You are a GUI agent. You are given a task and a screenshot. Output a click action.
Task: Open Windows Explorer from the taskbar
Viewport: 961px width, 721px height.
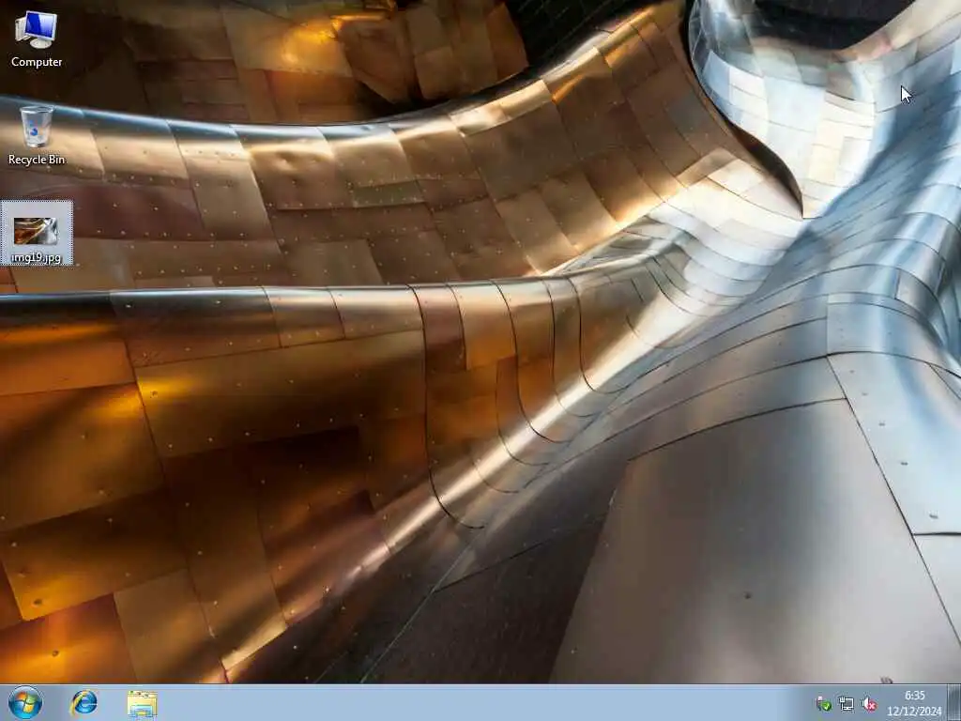coord(143,704)
